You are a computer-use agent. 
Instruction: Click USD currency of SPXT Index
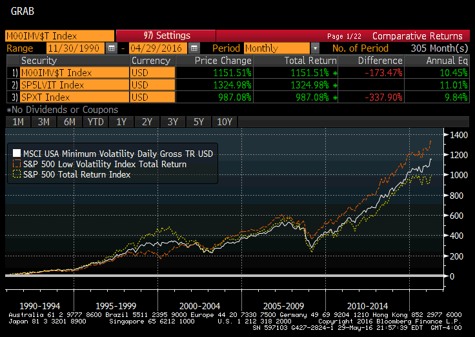tap(153, 97)
